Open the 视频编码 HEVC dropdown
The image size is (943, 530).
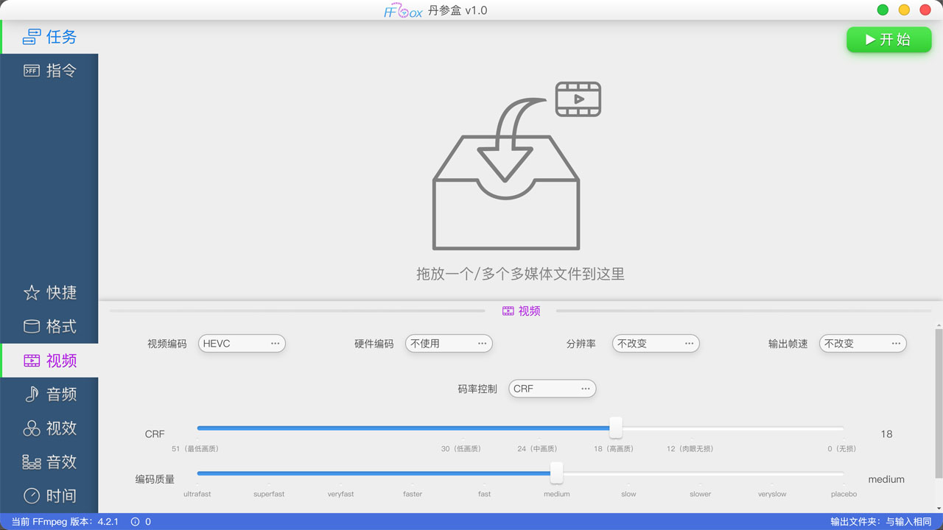[x=242, y=344]
